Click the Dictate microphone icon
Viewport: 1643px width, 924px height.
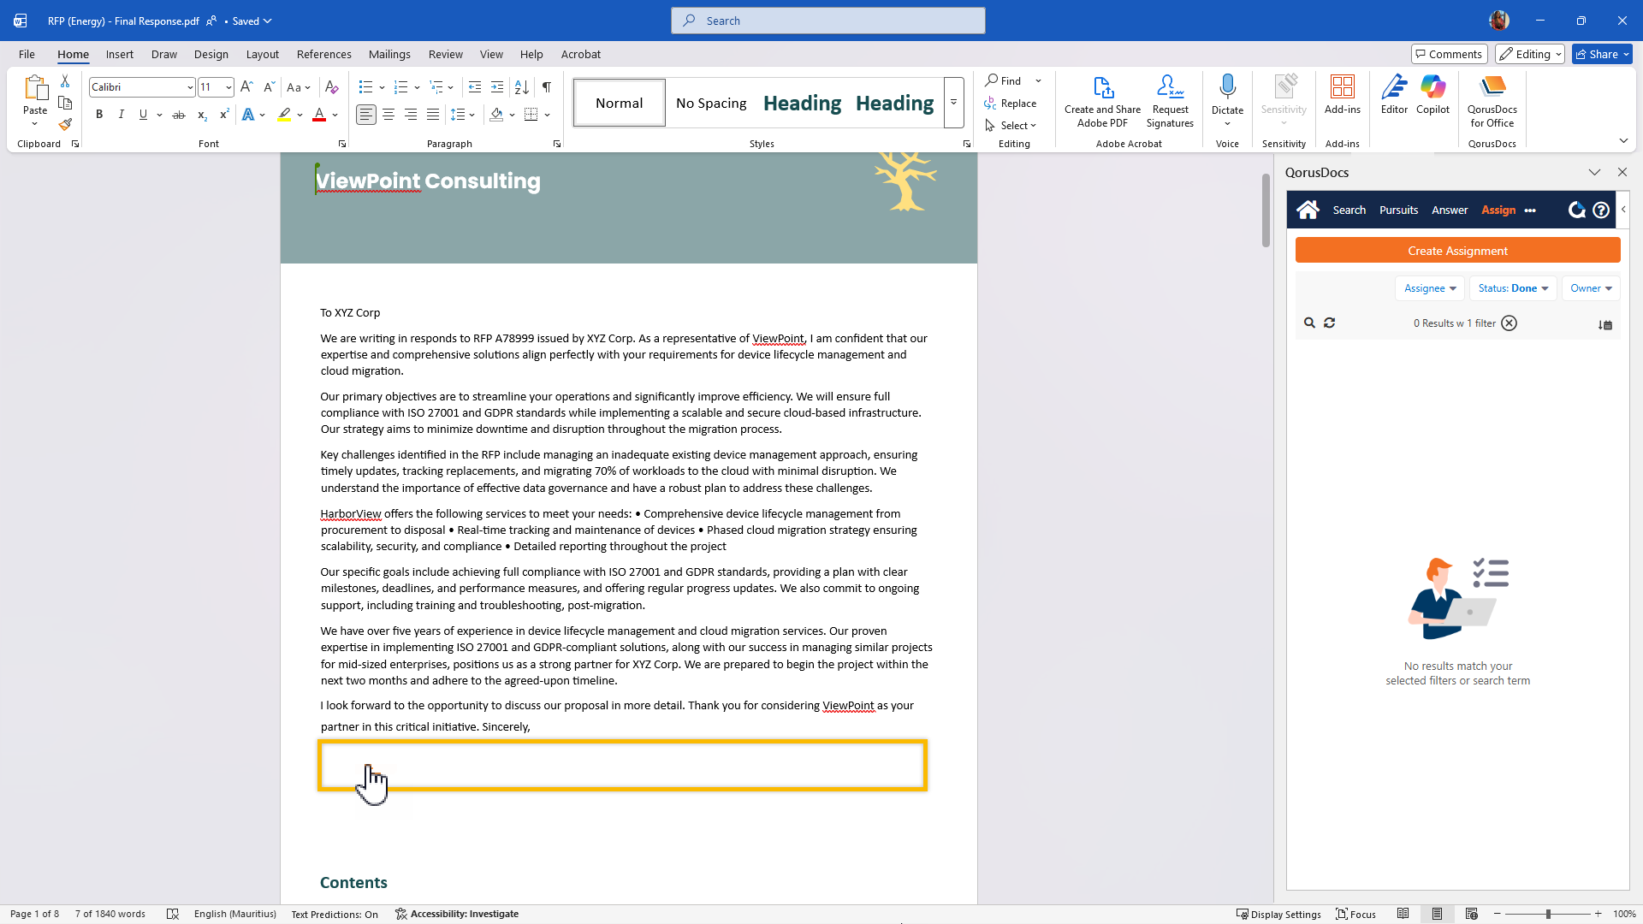(1227, 87)
